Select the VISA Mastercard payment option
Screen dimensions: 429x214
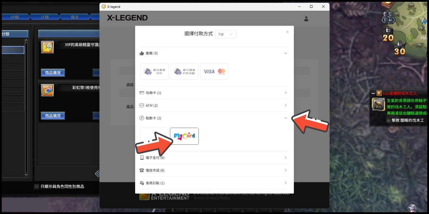pos(214,71)
